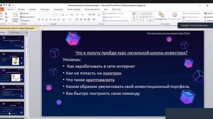Increase font size with the large A icon
Screen dimensions: 213x119
pyautogui.click(x=63, y=15)
